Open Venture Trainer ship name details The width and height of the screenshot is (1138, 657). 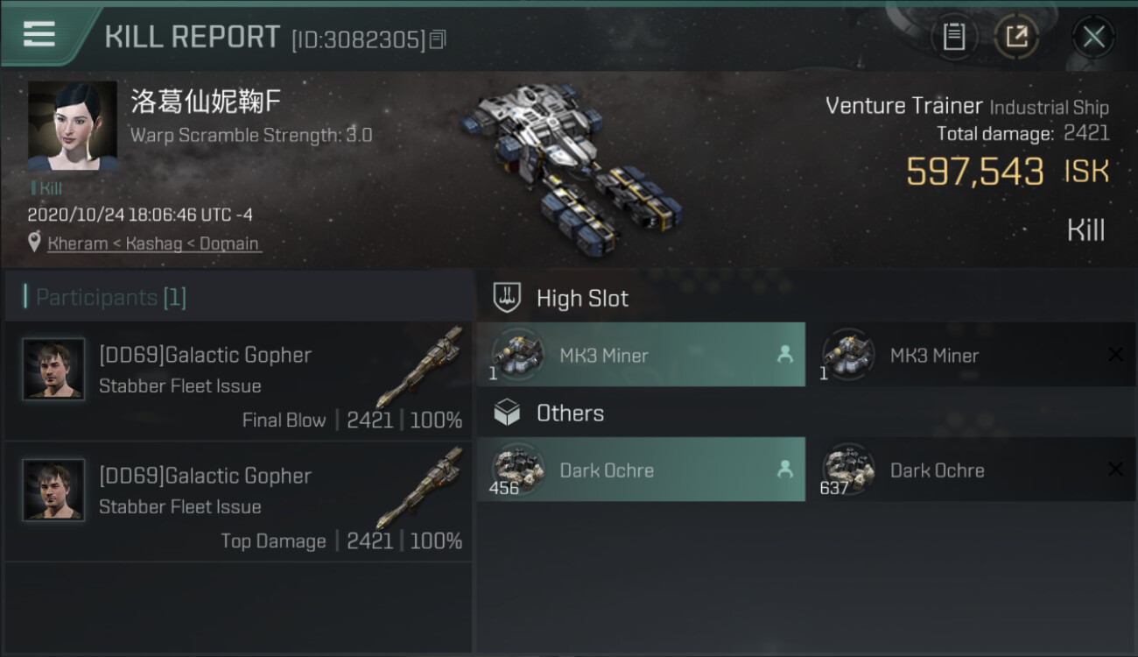(903, 106)
